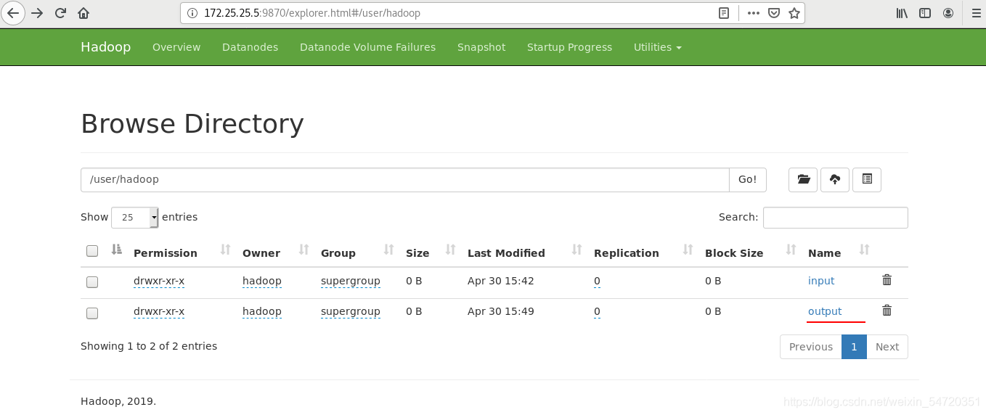Go forward in browser history
This screenshot has height=415, width=986.
coord(37,13)
